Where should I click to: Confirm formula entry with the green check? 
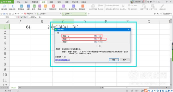22,17
